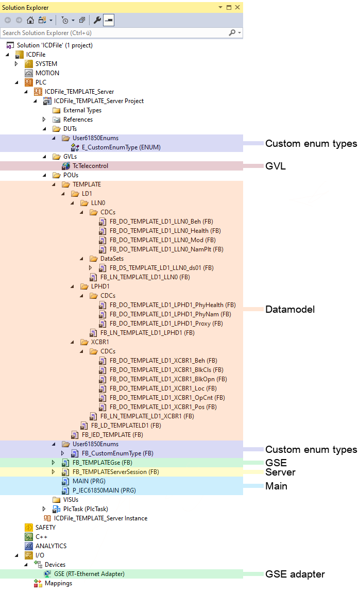Click the FB_DO_TEMPLATE_LD1_LLN0_Health function block icon
The height and width of the screenshot is (593, 359).
[103, 231]
